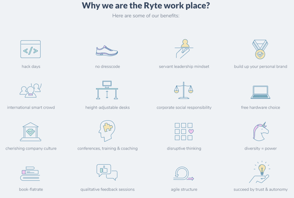Click 'build up your personal brand' text
Image resolution: width=294 pixels, height=198 pixels.
pos(261,66)
